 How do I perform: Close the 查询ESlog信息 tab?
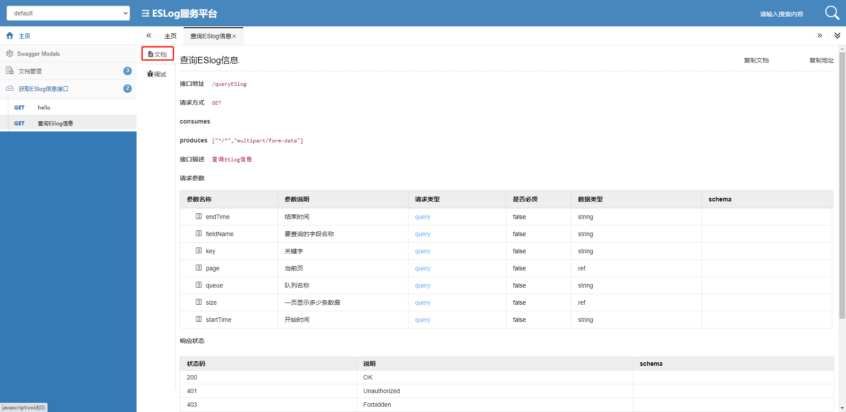[x=234, y=36]
